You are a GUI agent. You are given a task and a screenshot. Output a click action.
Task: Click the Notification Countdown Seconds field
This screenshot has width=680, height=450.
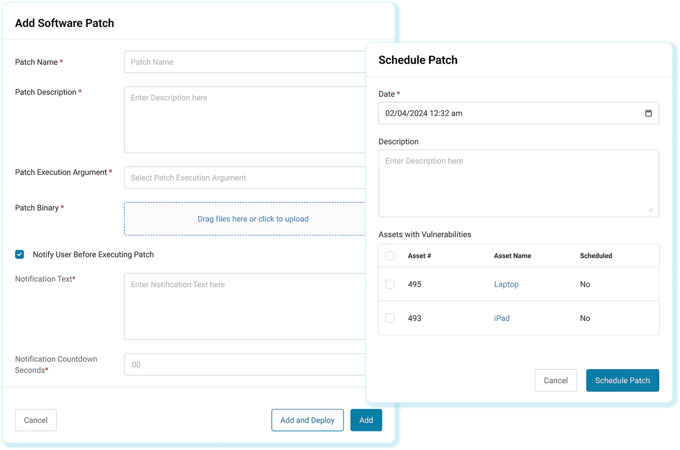coord(245,365)
